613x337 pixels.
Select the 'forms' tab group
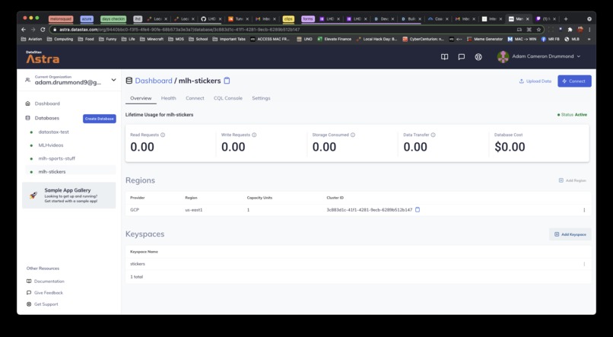308,19
